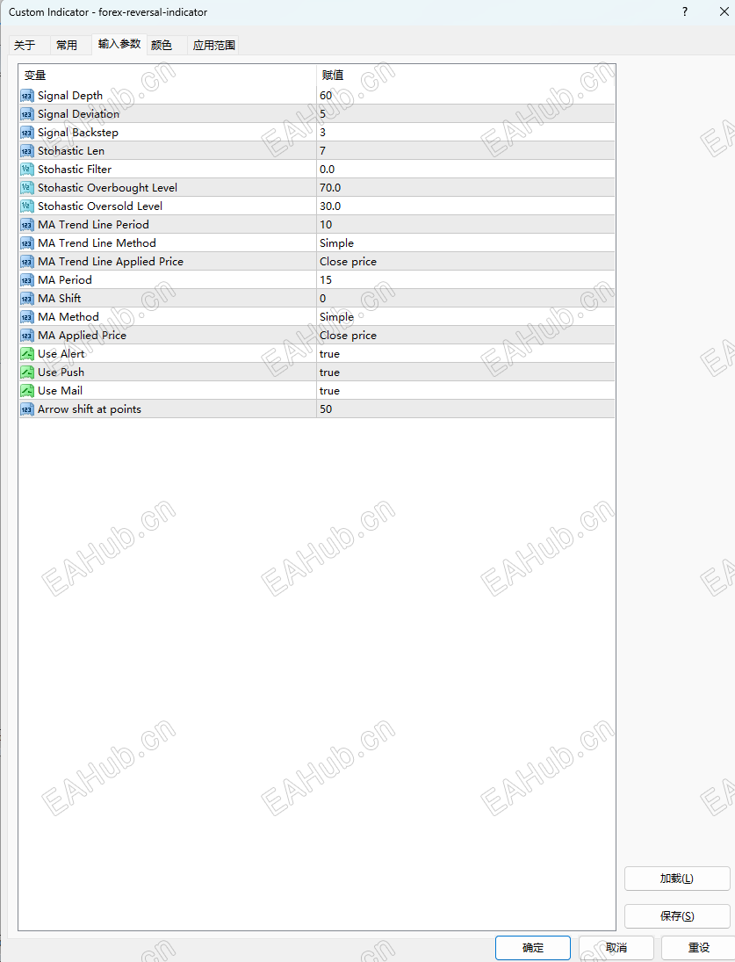Click the icon beside MA Trend Line Period
735x962 pixels.
(27, 225)
